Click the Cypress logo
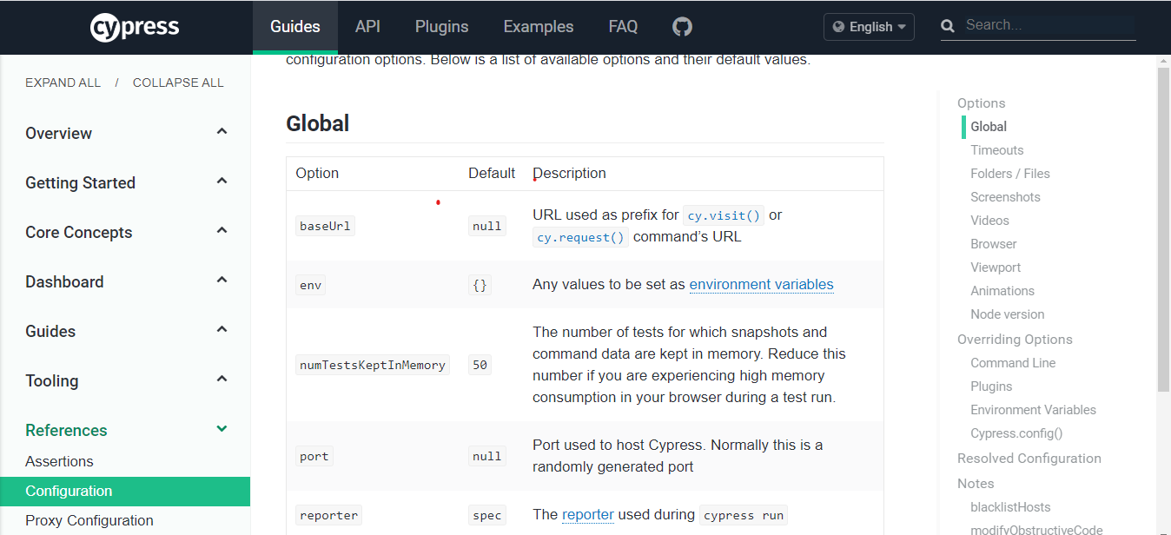This screenshot has width=1171, height=535. (135, 27)
